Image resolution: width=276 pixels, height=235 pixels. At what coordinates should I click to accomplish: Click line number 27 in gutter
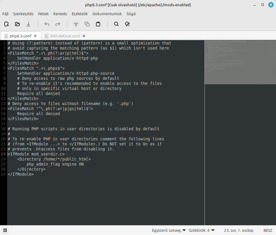(x=4, y=174)
